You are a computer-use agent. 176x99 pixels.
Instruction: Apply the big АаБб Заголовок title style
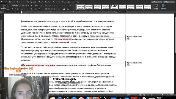(x=114, y=7)
